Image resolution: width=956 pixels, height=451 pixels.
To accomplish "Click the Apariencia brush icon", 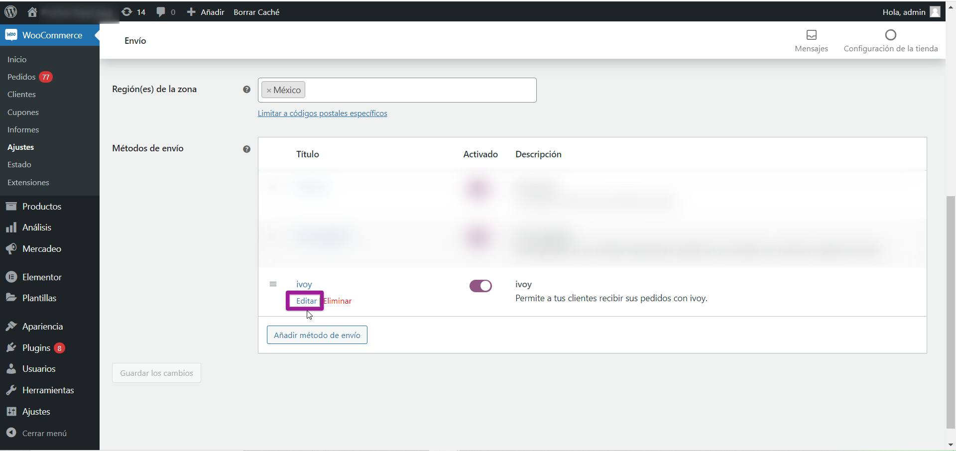I will 11,326.
